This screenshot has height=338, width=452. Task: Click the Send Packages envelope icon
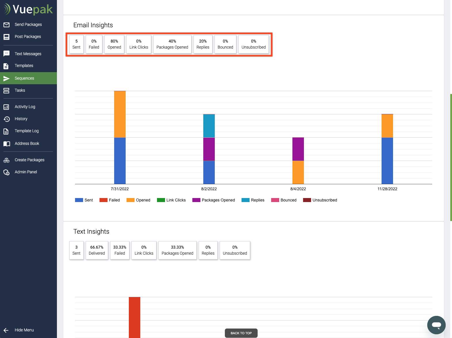[6, 25]
